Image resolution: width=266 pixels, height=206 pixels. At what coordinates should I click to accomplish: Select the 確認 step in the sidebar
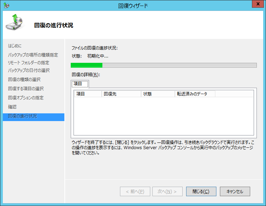point(12,107)
